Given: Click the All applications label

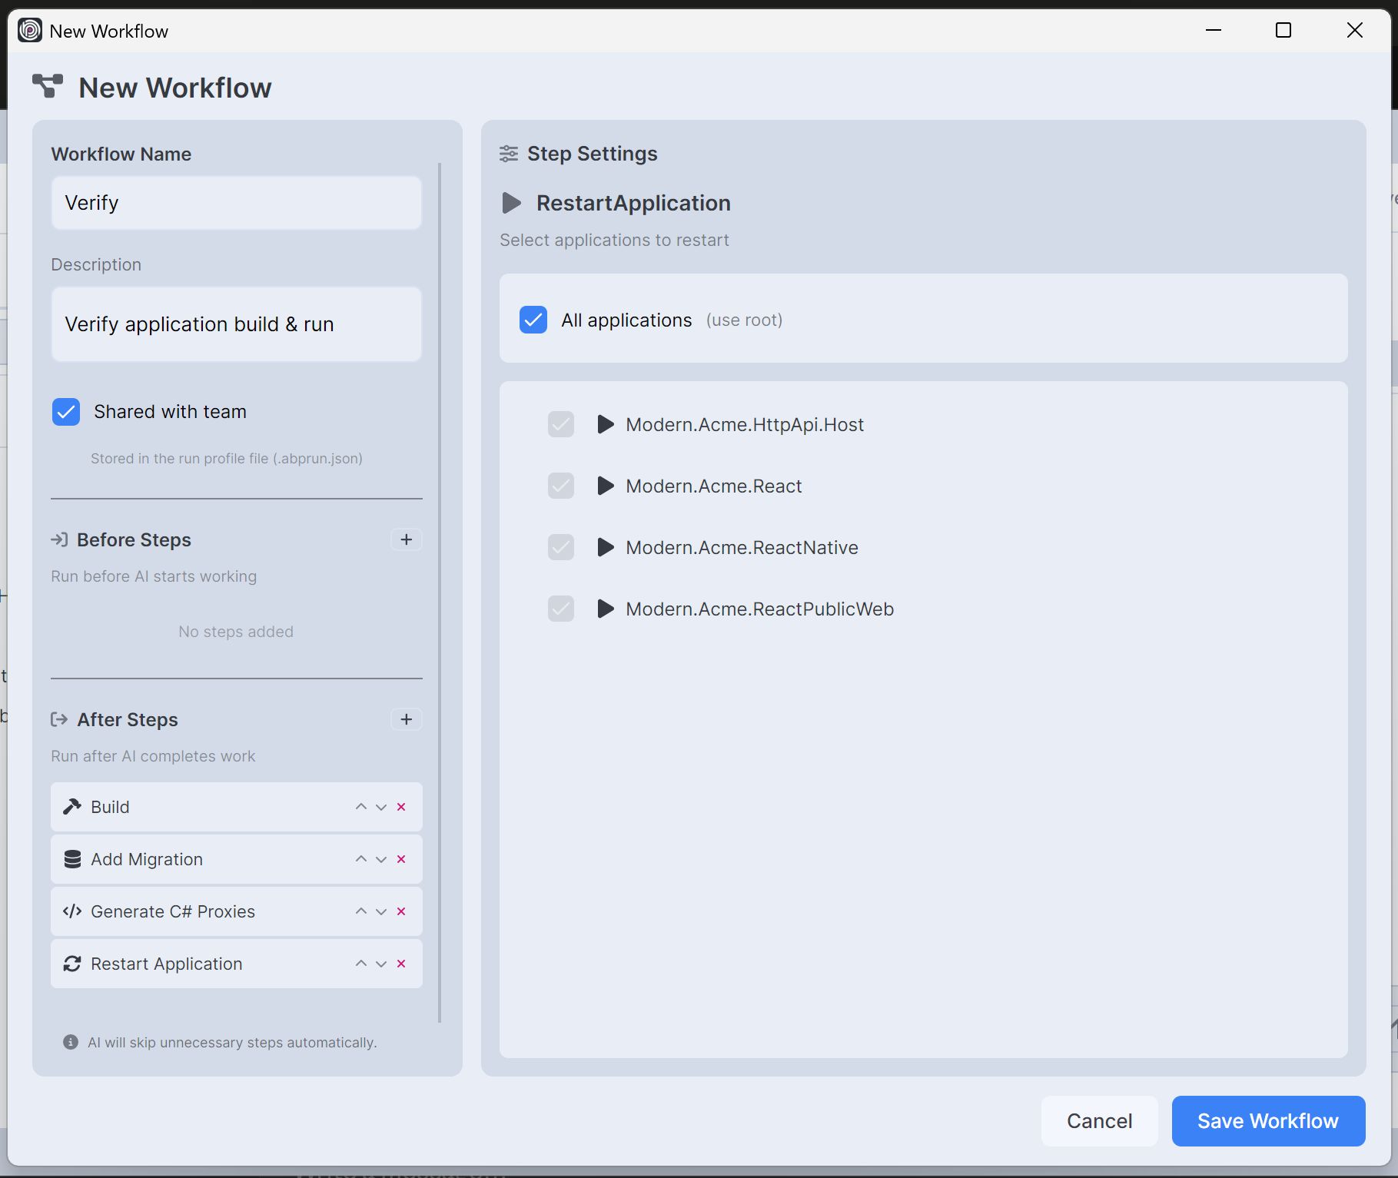Looking at the screenshot, I should click(x=626, y=320).
